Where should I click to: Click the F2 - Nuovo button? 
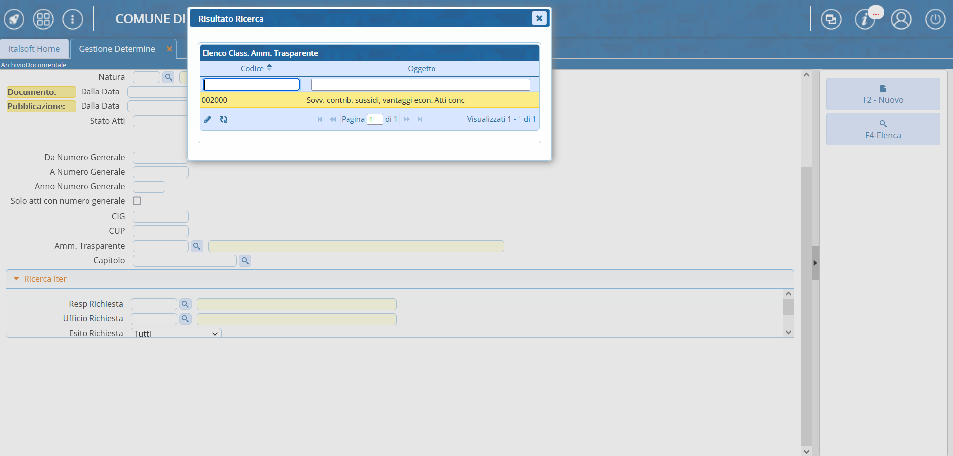point(882,94)
